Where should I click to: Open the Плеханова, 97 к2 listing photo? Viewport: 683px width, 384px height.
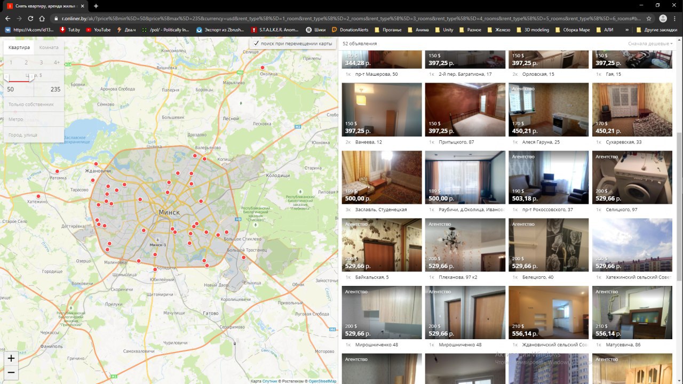465,245
